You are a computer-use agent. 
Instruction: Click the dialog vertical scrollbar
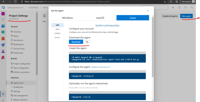[153, 47]
